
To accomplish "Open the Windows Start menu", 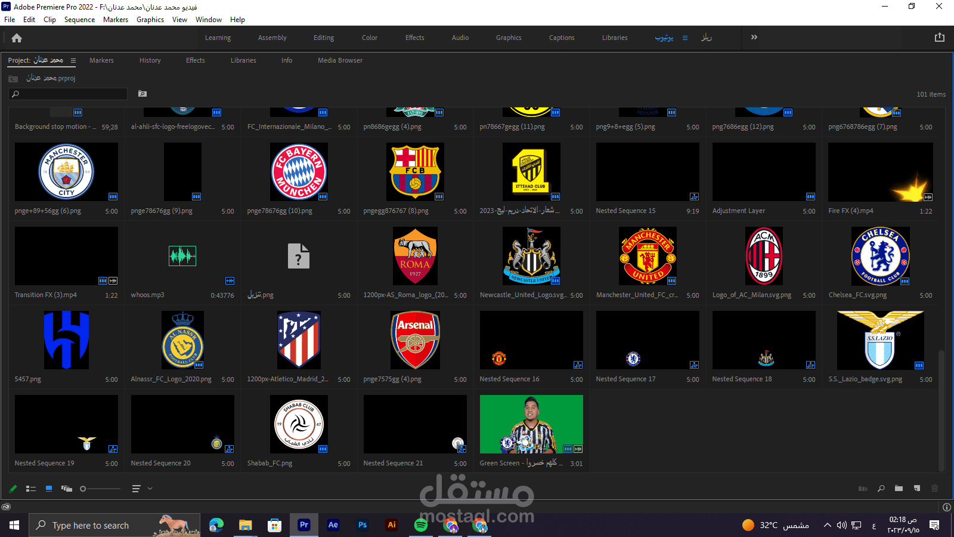I will [x=14, y=525].
